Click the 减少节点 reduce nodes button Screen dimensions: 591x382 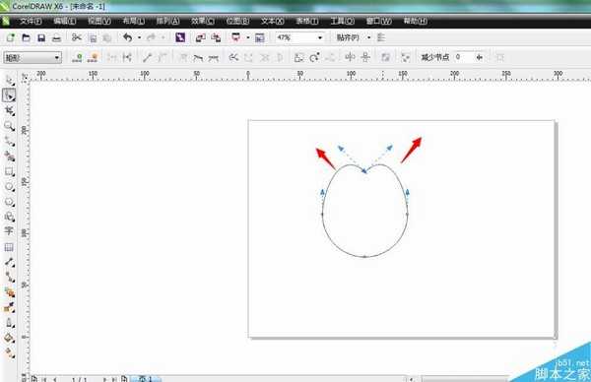point(435,57)
